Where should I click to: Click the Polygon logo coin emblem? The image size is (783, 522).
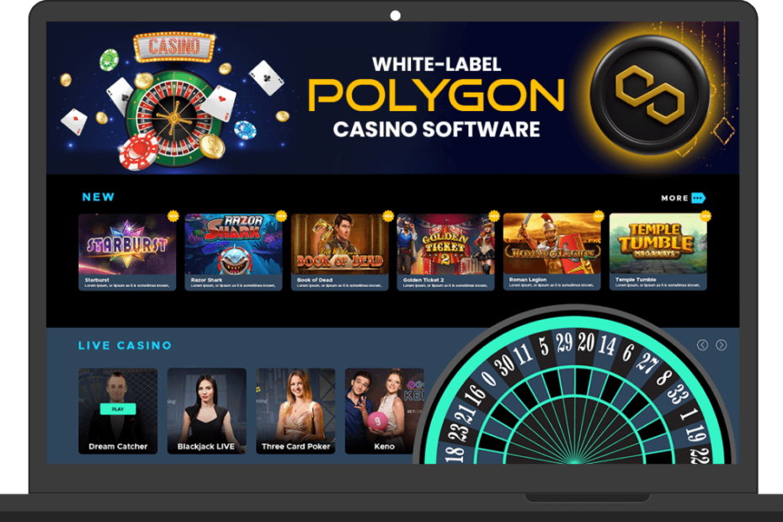pyautogui.click(x=650, y=95)
